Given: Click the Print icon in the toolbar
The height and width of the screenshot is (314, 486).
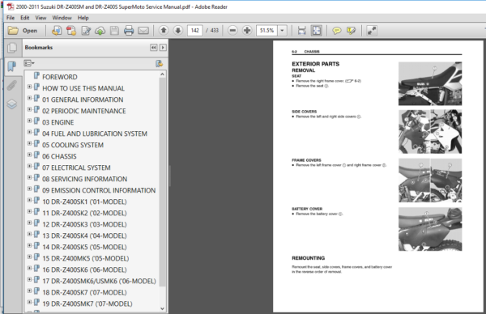Looking at the screenshot, I should [x=129, y=30].
